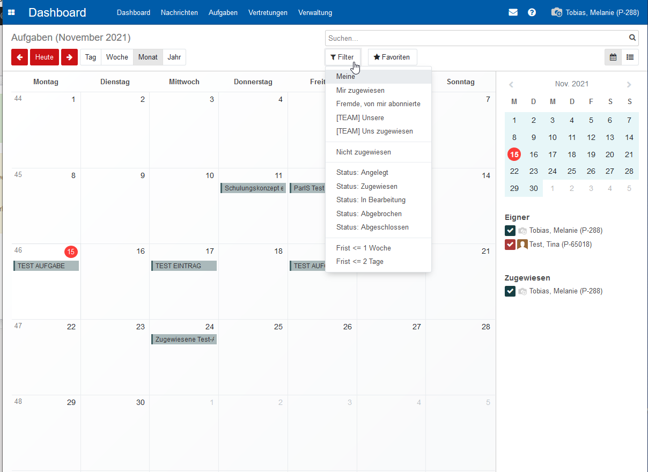Toggle Eigner Test, Tina checkbox

point(510,245)
